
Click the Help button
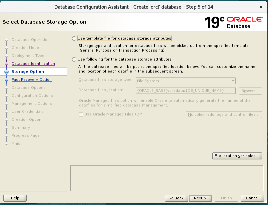pos(15,198)
